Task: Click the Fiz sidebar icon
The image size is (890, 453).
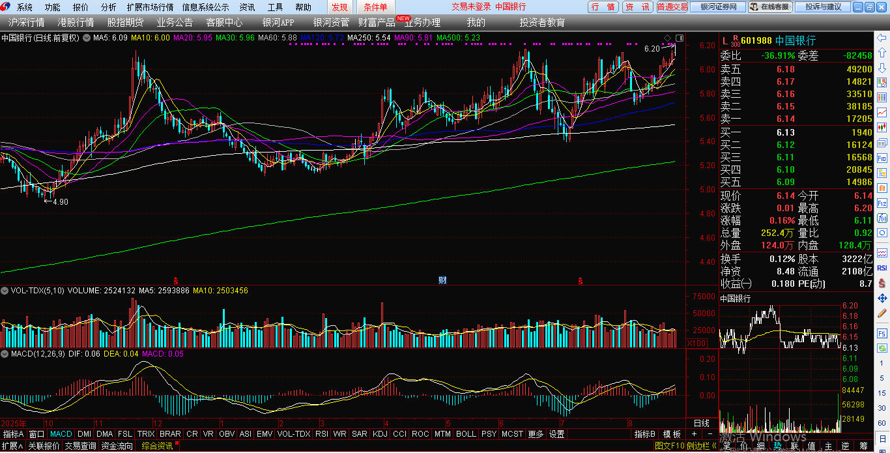Action: click(x=882, y=203)
